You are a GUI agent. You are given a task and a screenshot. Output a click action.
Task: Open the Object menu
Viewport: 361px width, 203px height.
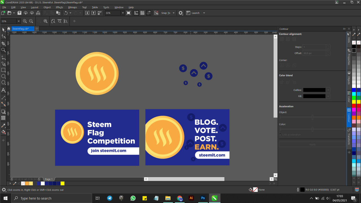pos(47,7)
